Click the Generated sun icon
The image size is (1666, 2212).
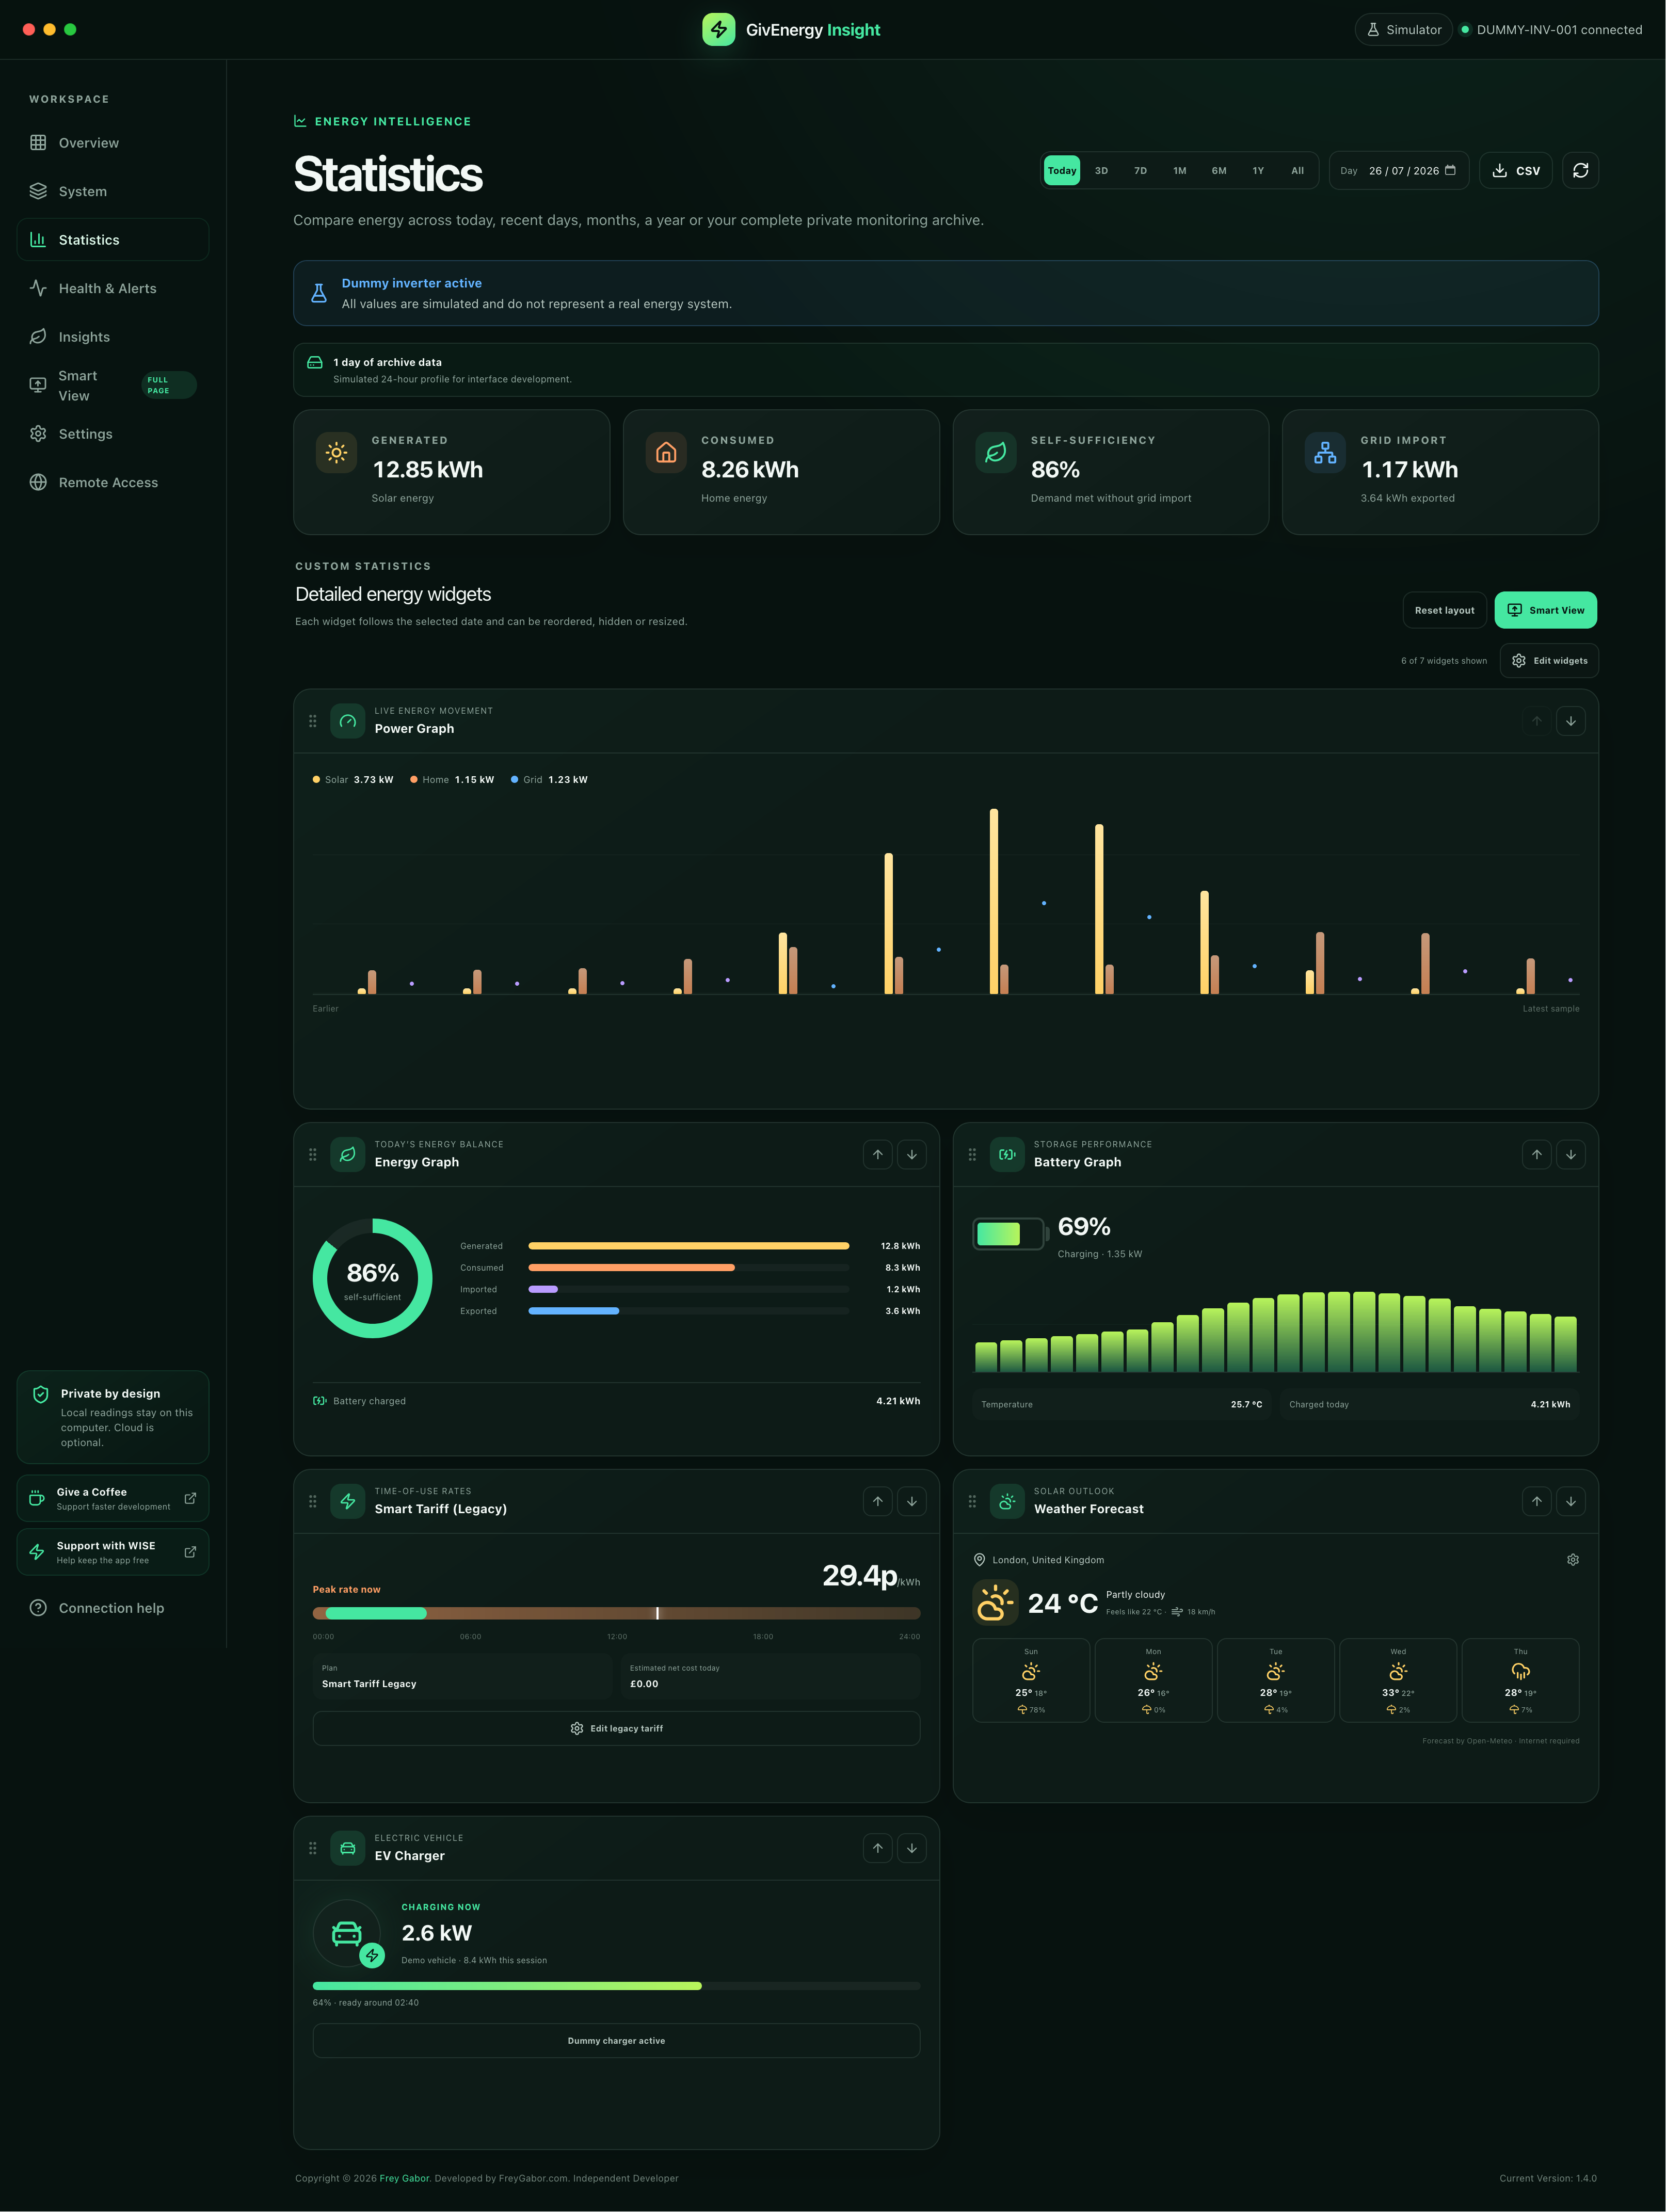pyautogui.click(x=337, y=453)
